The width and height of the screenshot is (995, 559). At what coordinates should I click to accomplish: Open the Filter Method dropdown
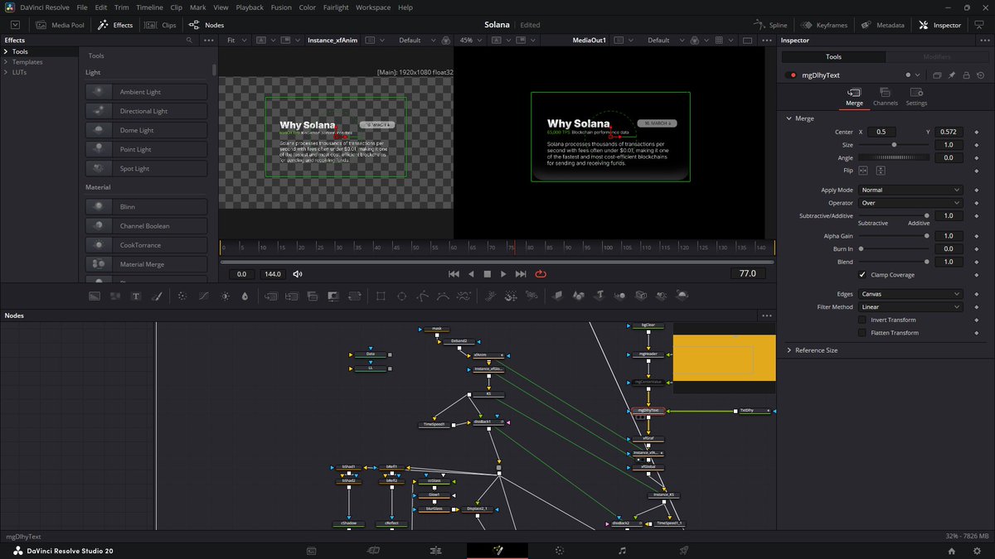coord(910,307)
